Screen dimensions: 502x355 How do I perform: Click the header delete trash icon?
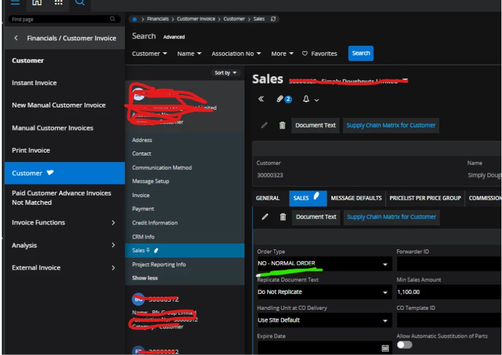pos(282,125)
